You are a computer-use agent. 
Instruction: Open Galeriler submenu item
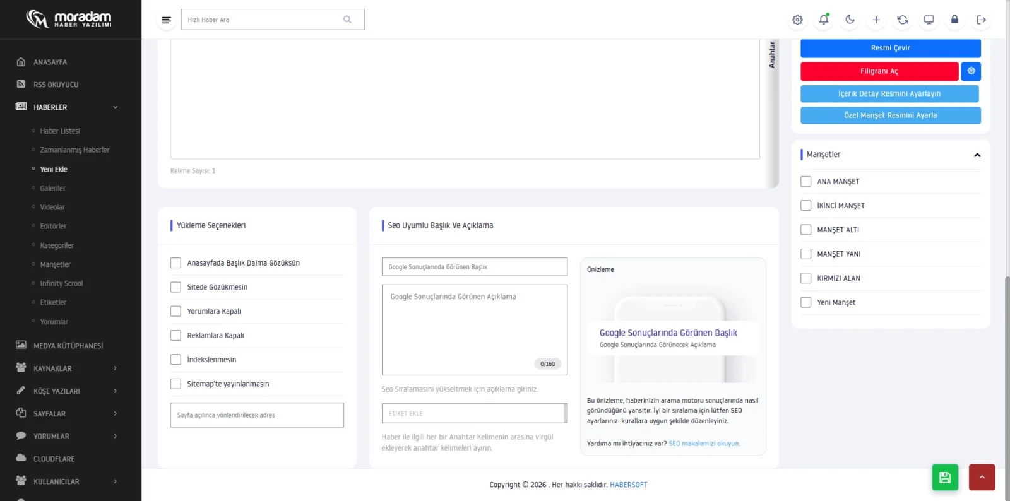click(x=52, y=188)
